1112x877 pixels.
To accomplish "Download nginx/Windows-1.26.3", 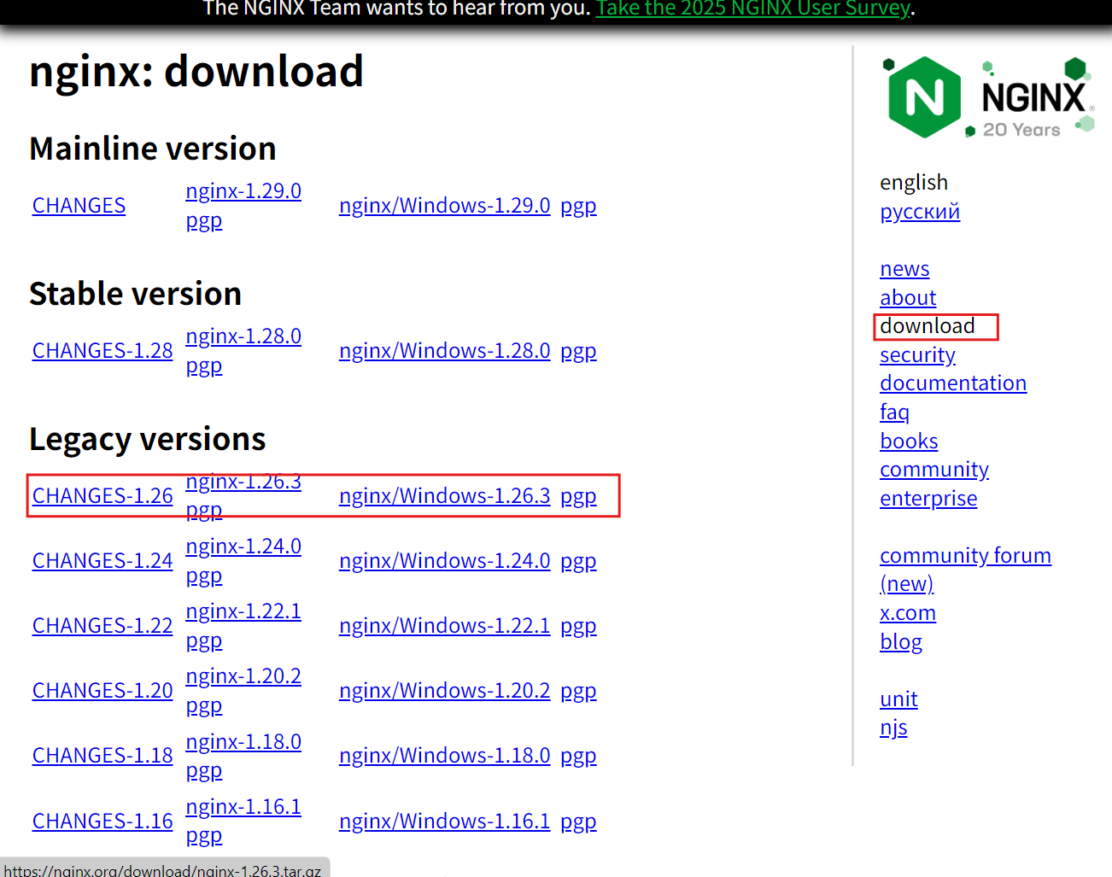I will 444,496.
